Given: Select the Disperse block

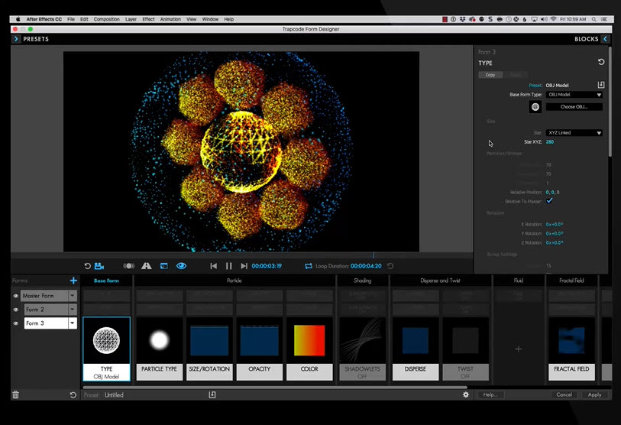Looking at the screenshot, I should click(x=416, y=349).
